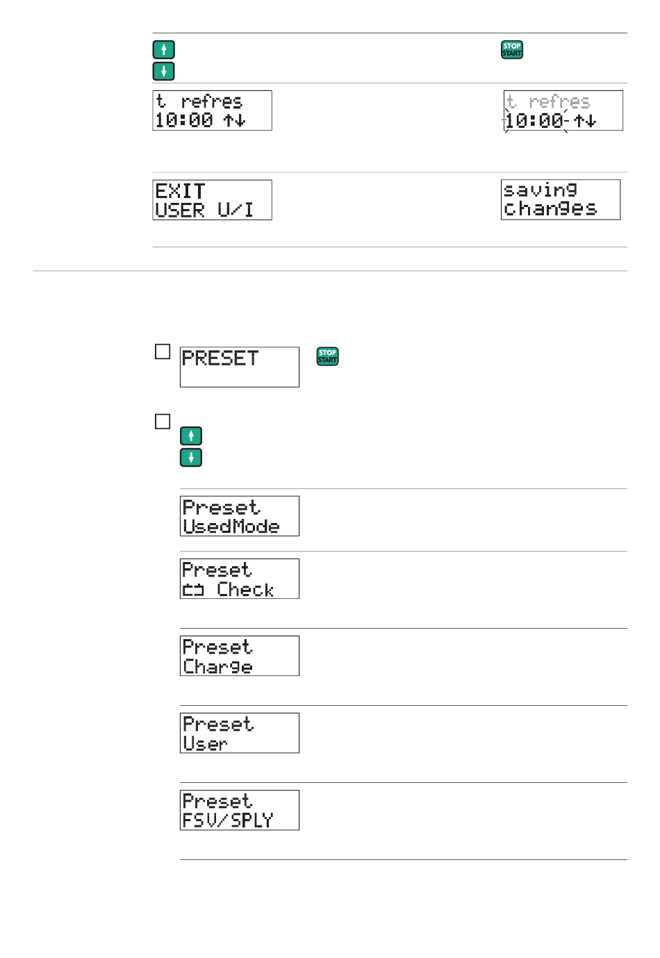Click the PRESET display box
660x958 pixels.
click(240, 367)
